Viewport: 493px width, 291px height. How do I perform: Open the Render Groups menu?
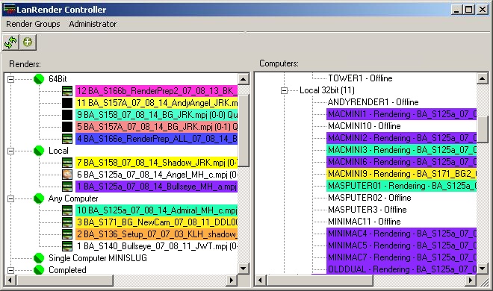click(33, 24)
